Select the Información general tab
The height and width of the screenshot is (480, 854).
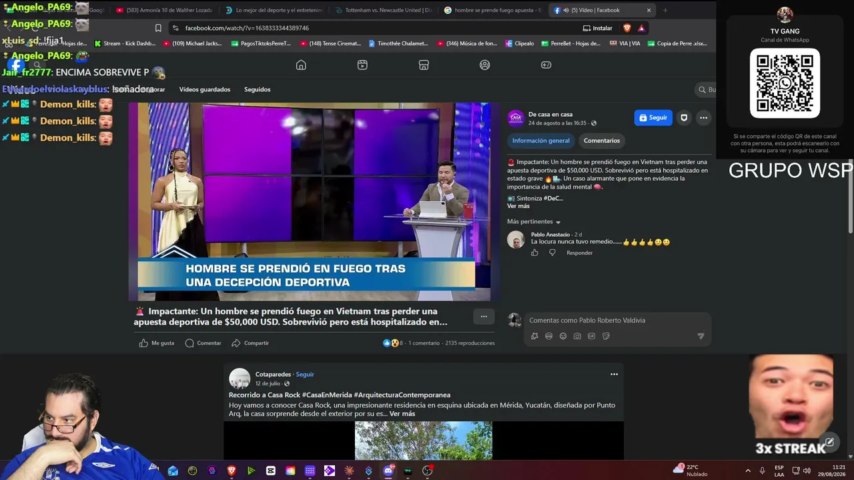click(541, 141)
